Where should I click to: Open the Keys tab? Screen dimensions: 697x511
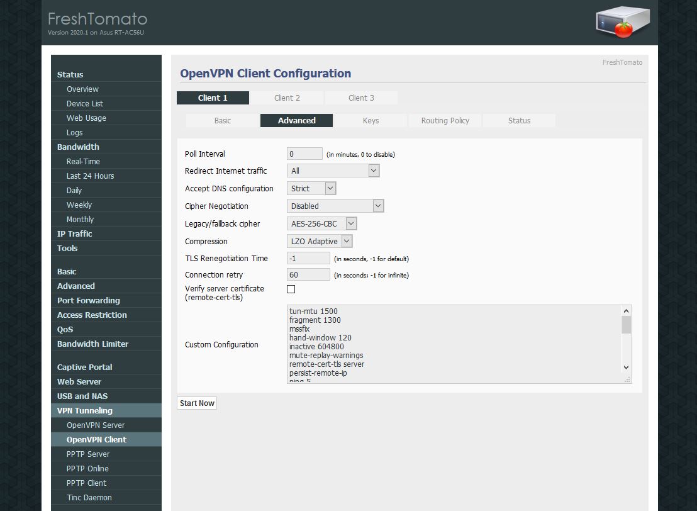(371, 121)
